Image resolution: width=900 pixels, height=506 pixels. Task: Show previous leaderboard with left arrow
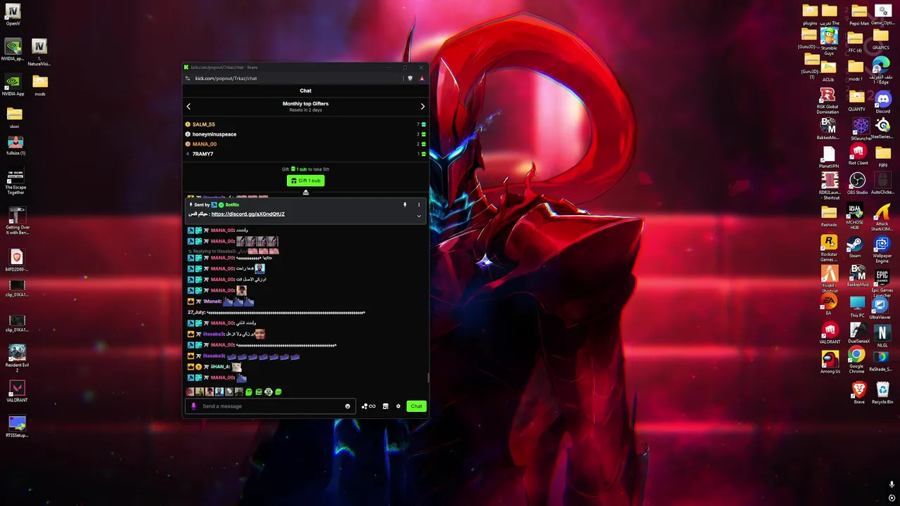pyautogui.click(x=188, y=107)
